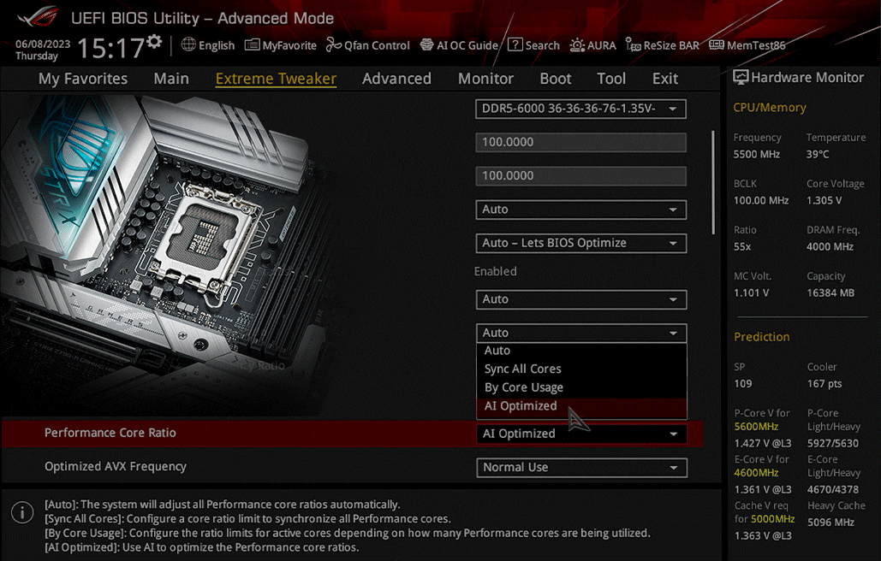Toggle the ReSize BAR option
Screen dimensions: 881x561
tap(663, 45)
